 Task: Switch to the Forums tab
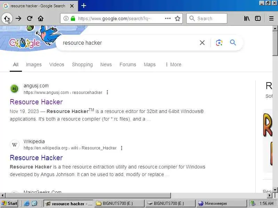pyautogui.click(x=128, y=64)
